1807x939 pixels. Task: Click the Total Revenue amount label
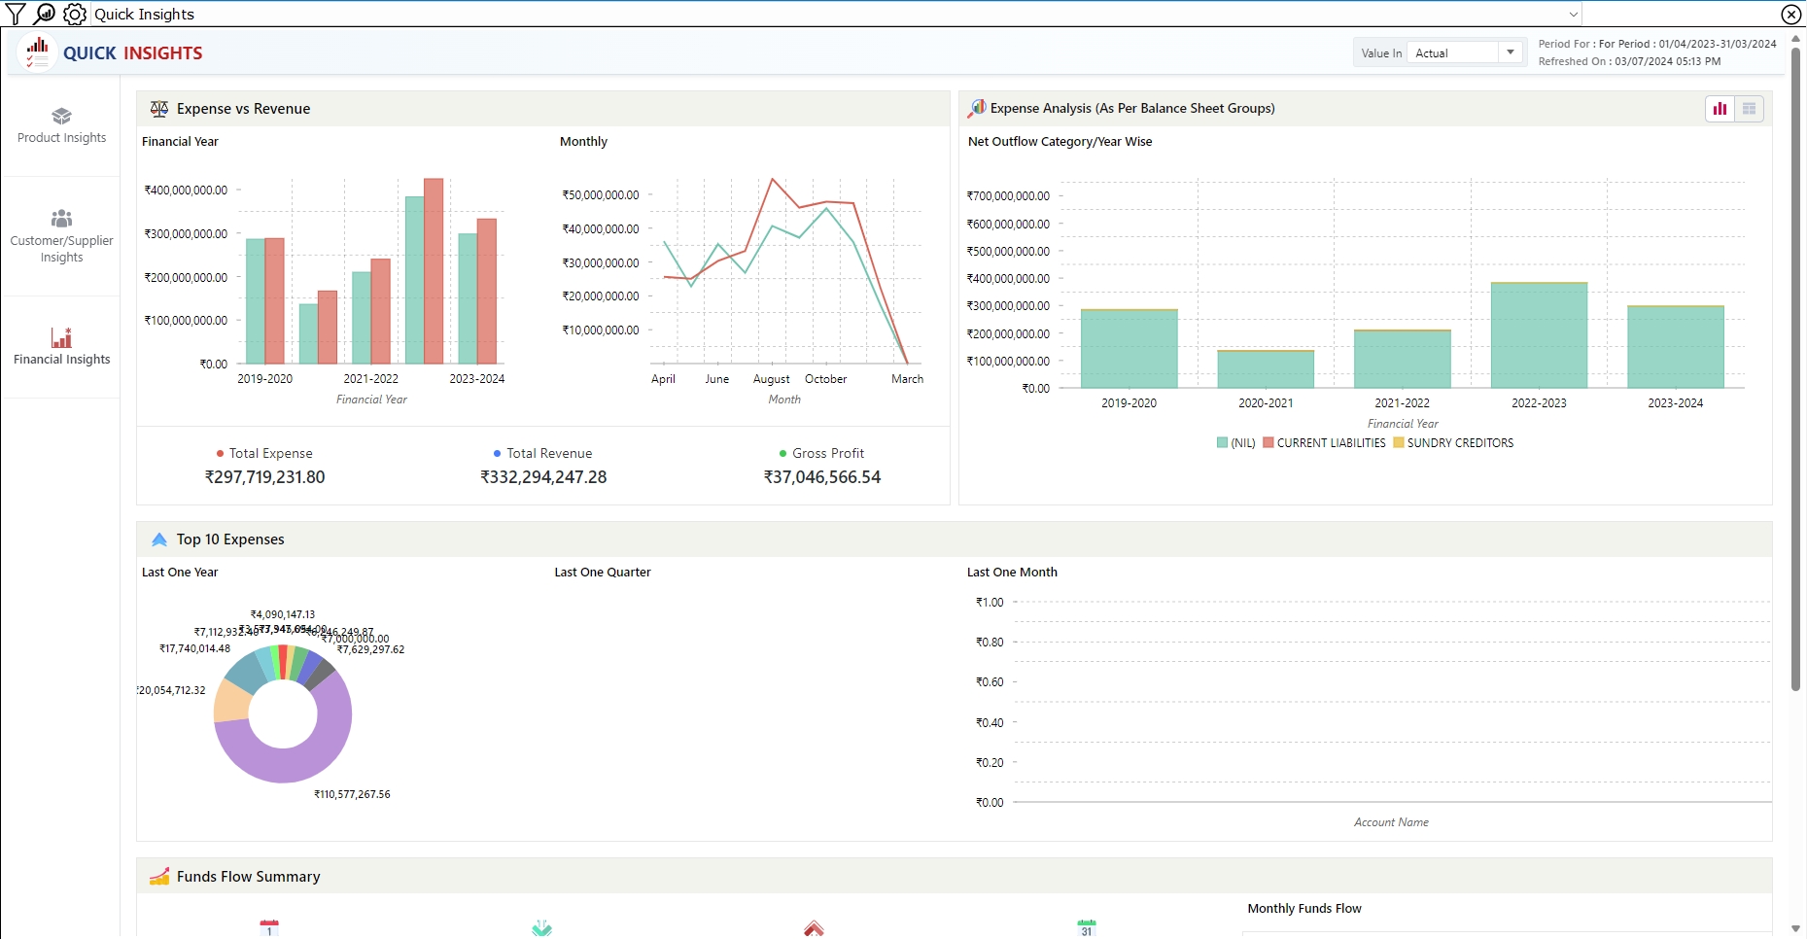[x=543, y=477]
